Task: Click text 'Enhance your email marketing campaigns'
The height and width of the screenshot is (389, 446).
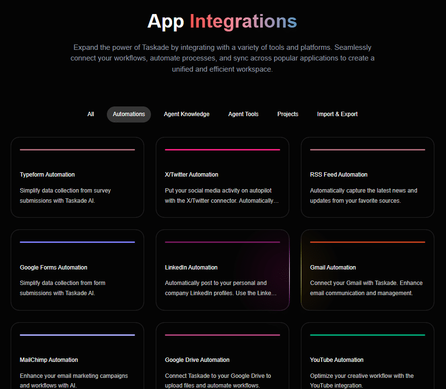Action: tap(74, 376)
